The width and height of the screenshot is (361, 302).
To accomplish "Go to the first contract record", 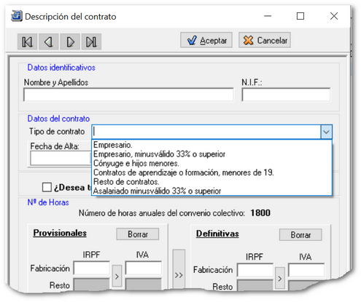I will point(27,41).
